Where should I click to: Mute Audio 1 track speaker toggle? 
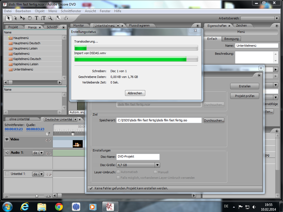(x=7, y=153)
